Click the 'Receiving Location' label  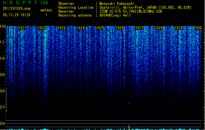pyautogui.click(x=76, y=7)
